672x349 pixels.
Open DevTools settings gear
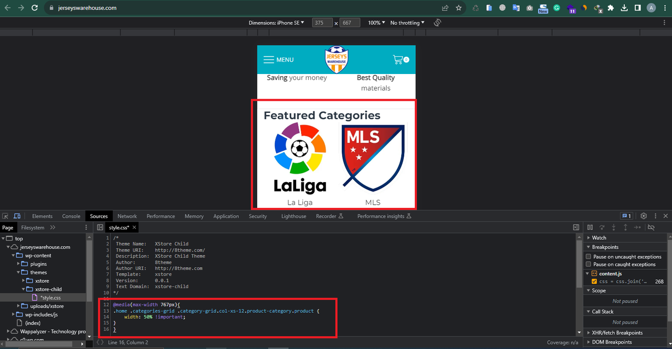(643, 216)
